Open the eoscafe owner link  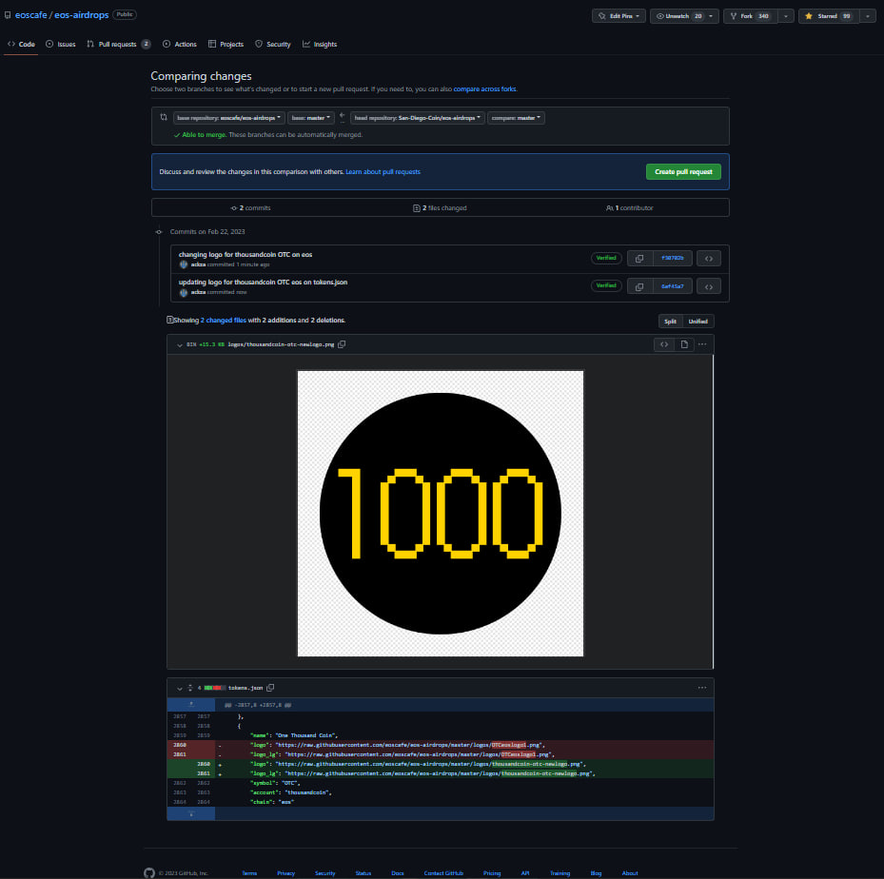(x=31, y=15)
